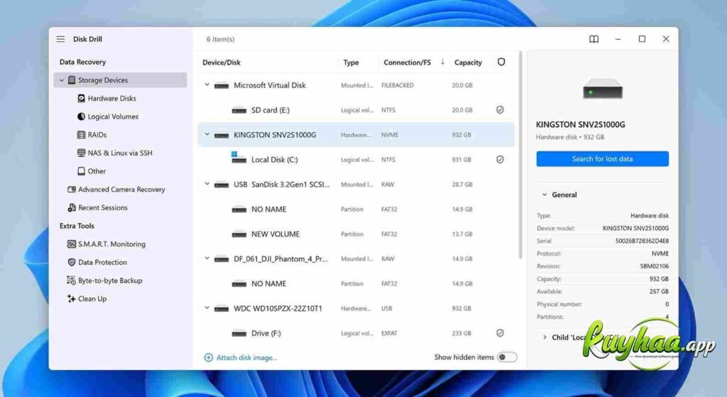Click the large drive image in details panel

pos(602,89)
